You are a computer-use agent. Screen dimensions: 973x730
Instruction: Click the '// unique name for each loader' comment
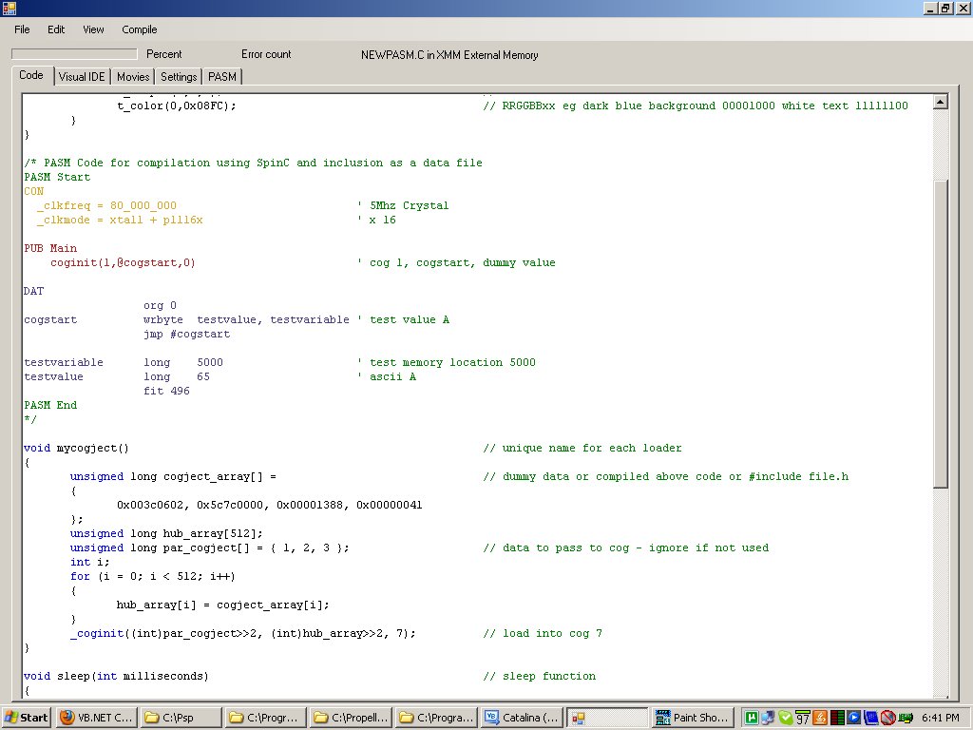point(582,449)
